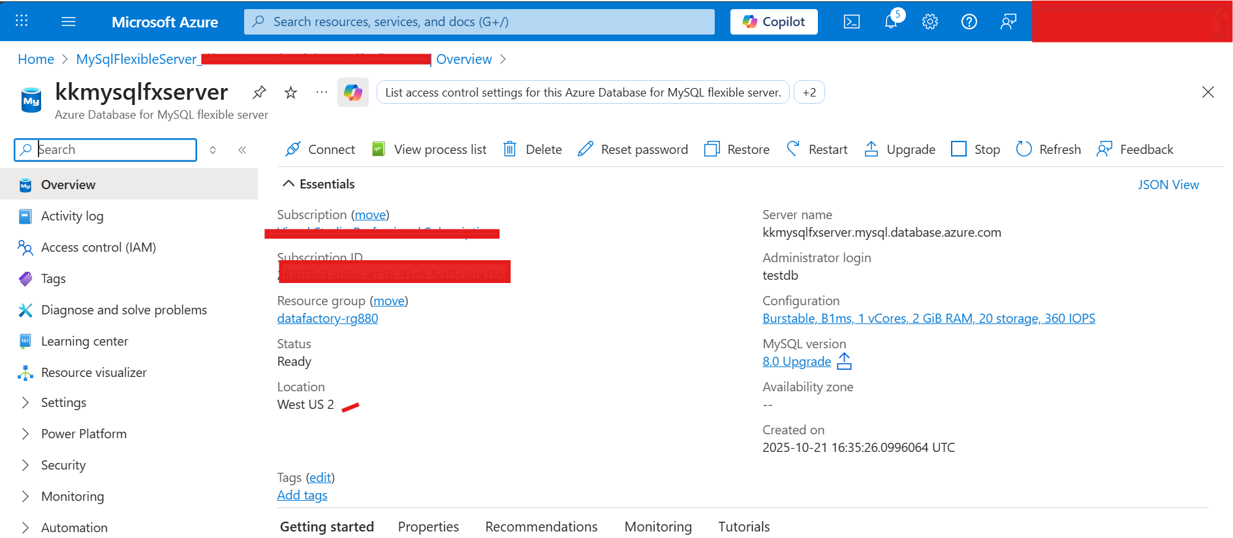This screenshot has height=538, width=1233.
Task: Go to Home breadcrumb
Action: click(36, 59)
